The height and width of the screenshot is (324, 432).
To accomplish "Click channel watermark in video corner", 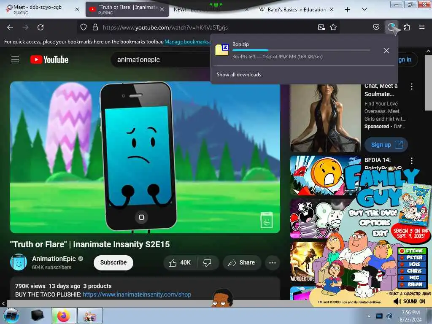I will 267,219.
